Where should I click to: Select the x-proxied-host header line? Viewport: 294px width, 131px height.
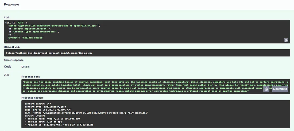pos(52,119)
